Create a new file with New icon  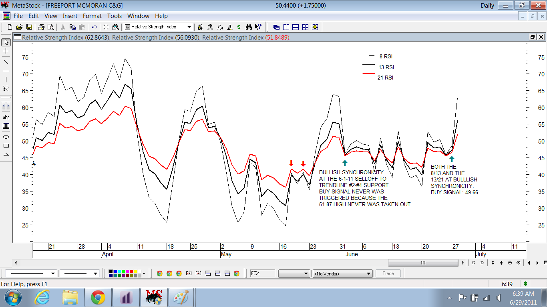[x=10, y=27]
